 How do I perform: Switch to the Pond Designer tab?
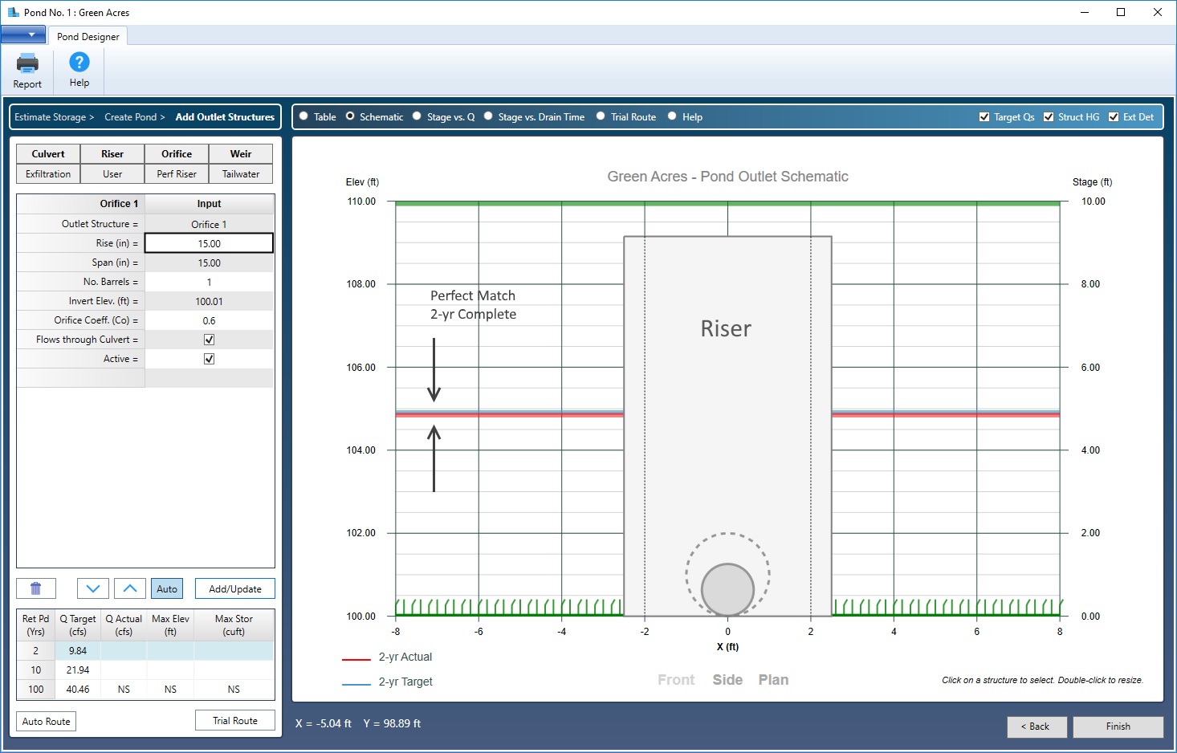88,36
